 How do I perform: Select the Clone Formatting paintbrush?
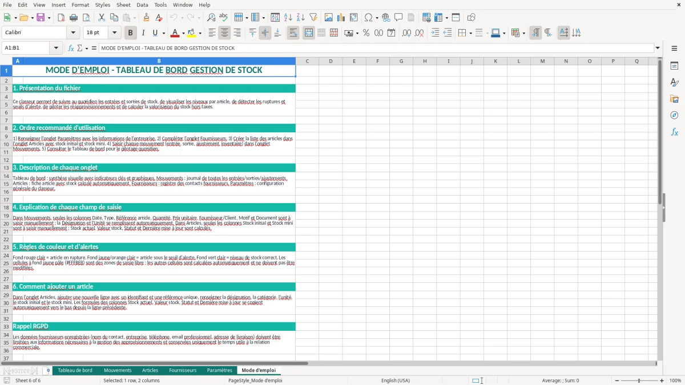(147, 18)
